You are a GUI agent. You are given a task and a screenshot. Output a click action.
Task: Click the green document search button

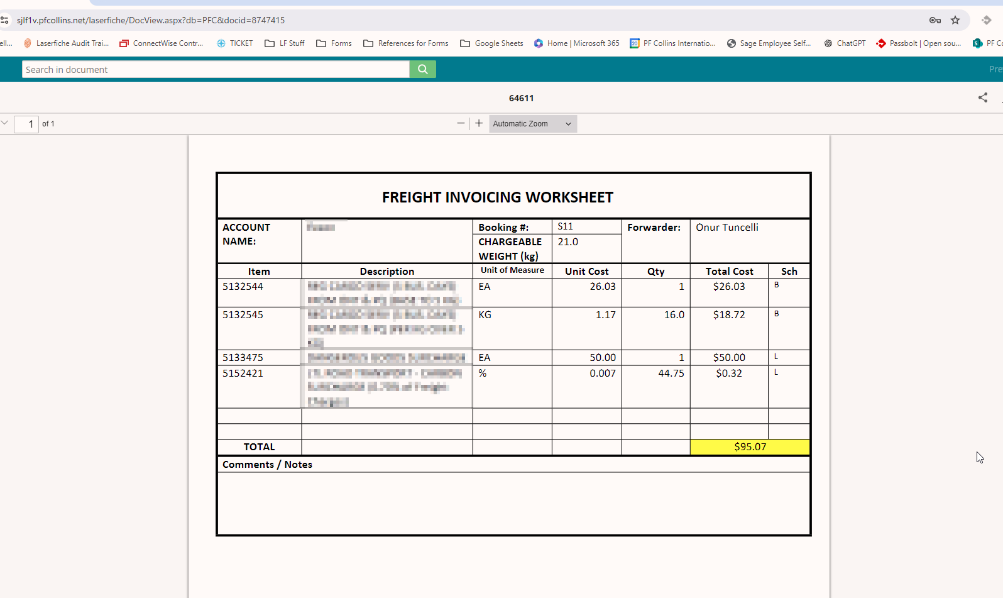coord(422,69)
